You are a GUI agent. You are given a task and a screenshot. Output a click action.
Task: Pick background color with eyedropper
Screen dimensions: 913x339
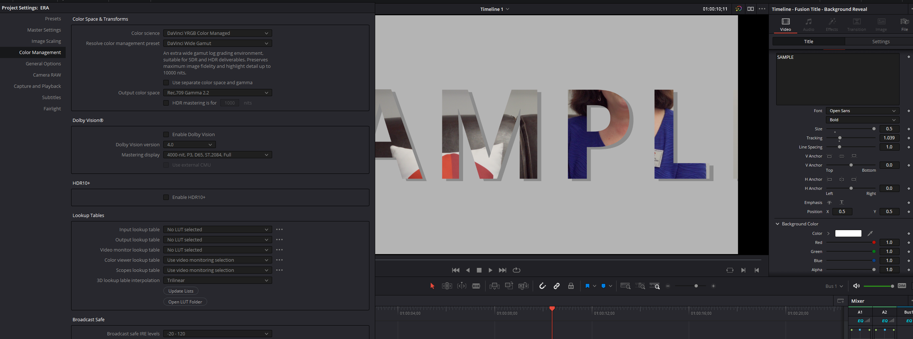pos(870,233)
